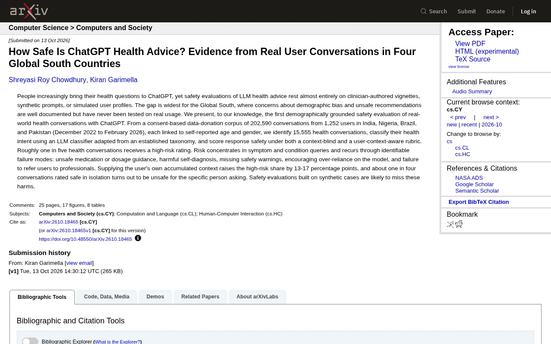Click 'Submission history' heading text

pyautogui.click(x=40, y=253)
